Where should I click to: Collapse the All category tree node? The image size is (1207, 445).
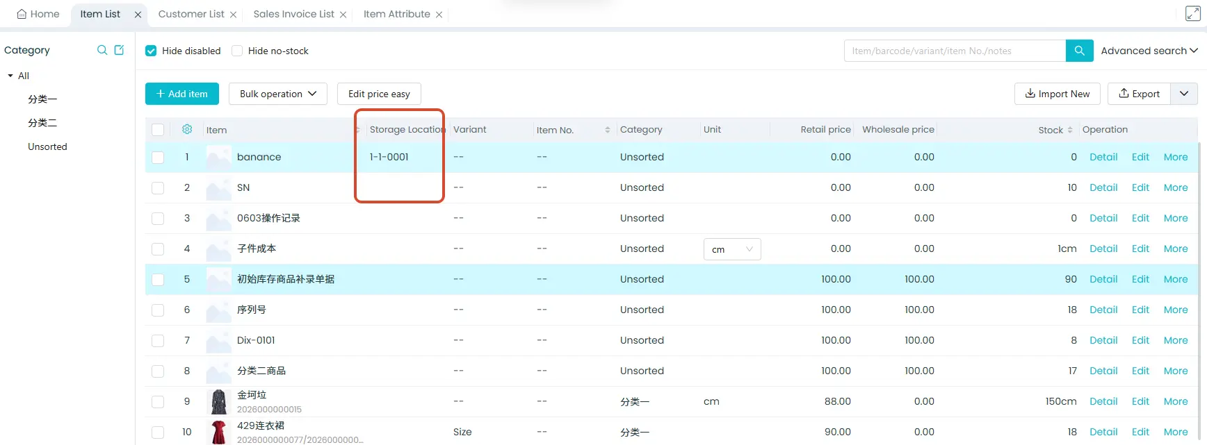pos(10,76)
